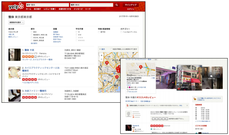Screen dimensions: 229x135
Task: Click map pin number 2
Action: (x=117, y=77)
